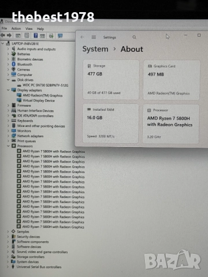208x277 pixels.
Task: Select AMD Radeon(TM) Graphics display adapter
Action: tap(43, 95)
